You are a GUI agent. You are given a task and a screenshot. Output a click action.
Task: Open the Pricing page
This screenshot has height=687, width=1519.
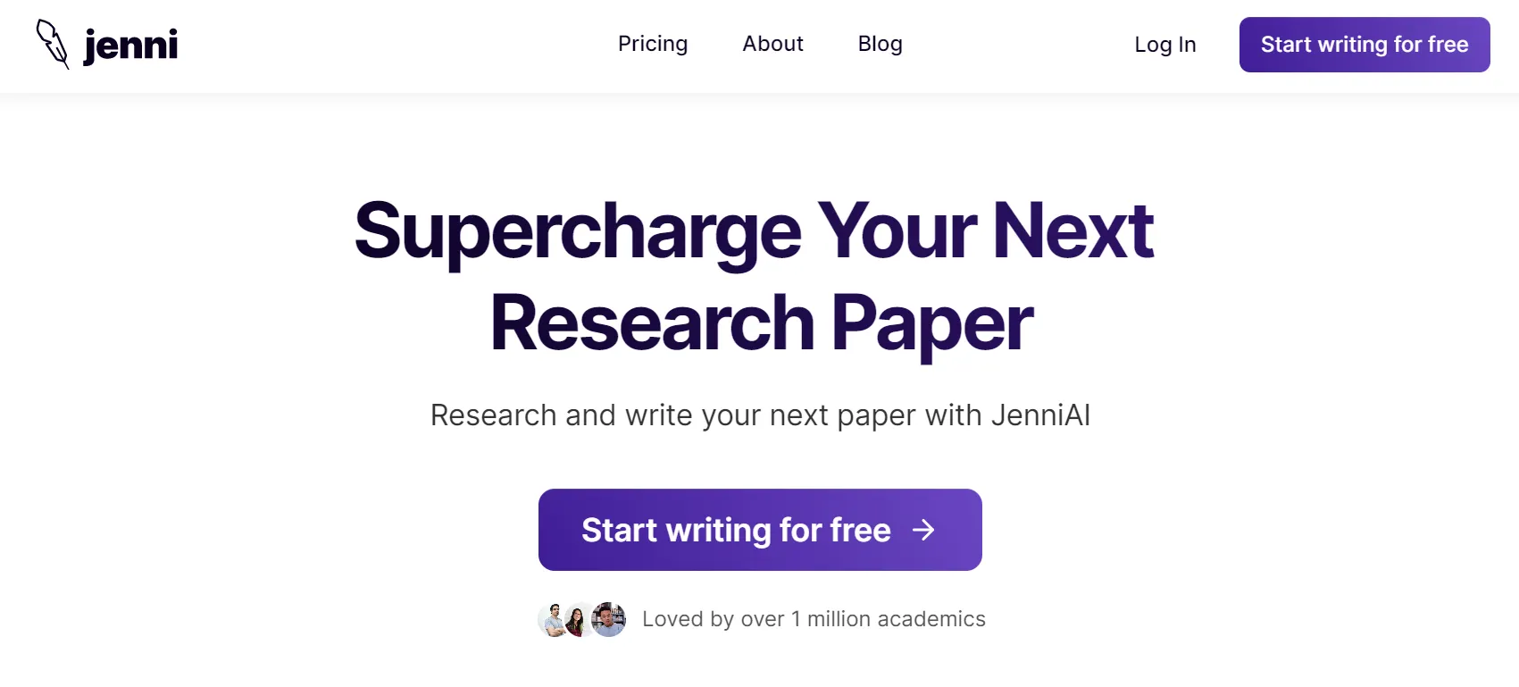tap(653, 44)
